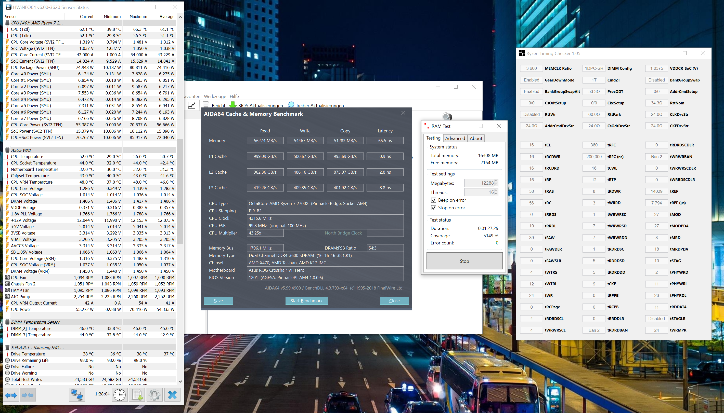Toggle the Beep on error checkbox
724x413 pixels.
pyautogui.click(x=434, y=200)
